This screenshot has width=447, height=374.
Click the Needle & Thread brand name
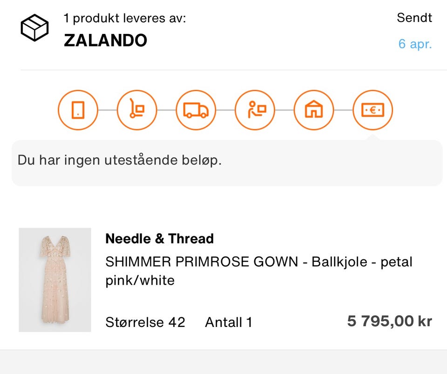[x=159, y=239]
